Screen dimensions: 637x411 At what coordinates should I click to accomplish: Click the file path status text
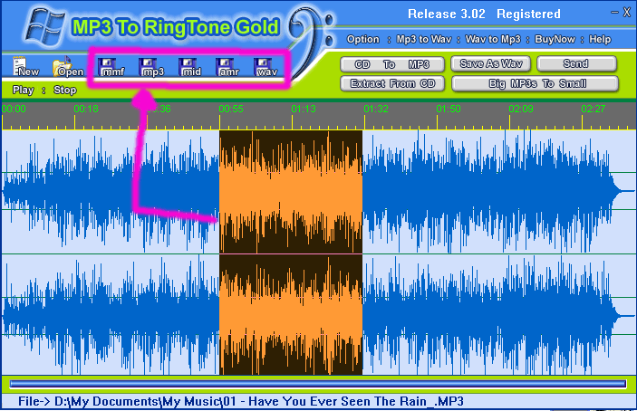click(x=240, y=401)
